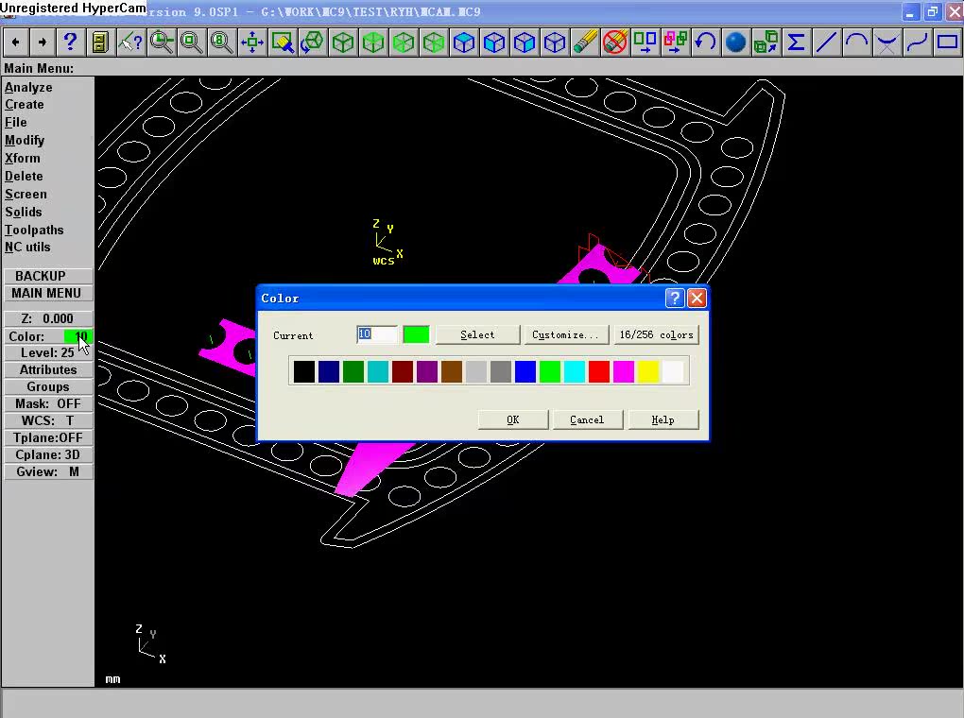Click the Sigma symbol toolbar icon

796,43
